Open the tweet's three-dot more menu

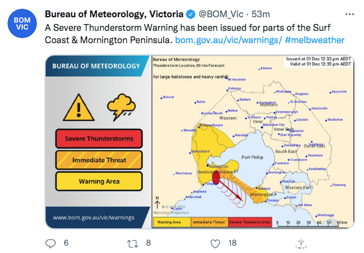(x=350, y=14)
